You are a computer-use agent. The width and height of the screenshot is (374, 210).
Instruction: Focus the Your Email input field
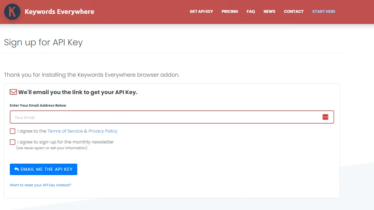[x=172, y=117]
